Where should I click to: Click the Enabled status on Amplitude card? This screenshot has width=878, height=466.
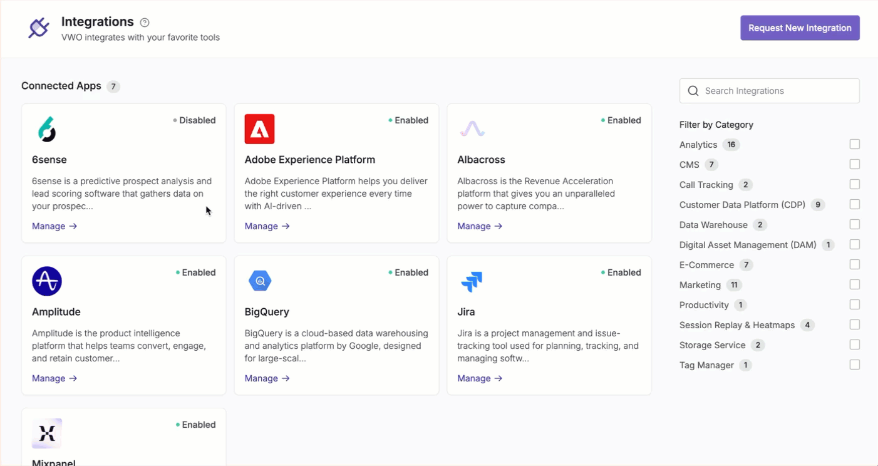pyautogui.click(x=196, y=272)
